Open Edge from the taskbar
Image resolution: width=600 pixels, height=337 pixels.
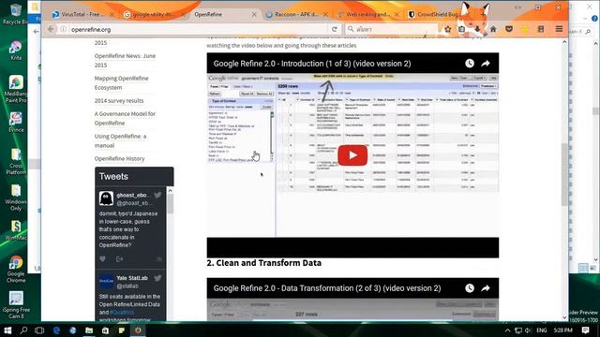coord(56,330)
